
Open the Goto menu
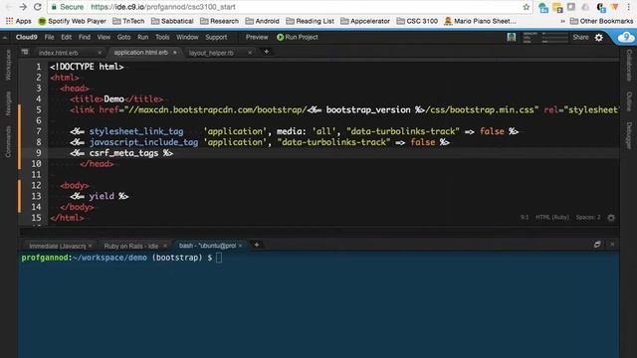[123, 37]
